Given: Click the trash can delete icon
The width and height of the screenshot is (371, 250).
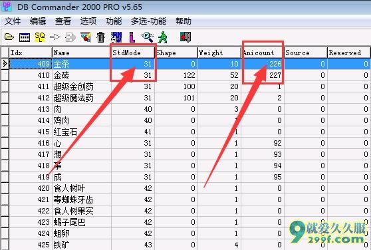Looking at the screenshot, I should coord(101,37).
